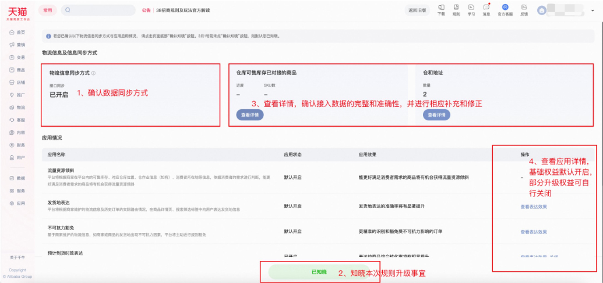Open the 38招商规则及玩法官方解读 announcement
Image resolution: width=603 pixels, height=283 pixels.
(x=184, y=10)
